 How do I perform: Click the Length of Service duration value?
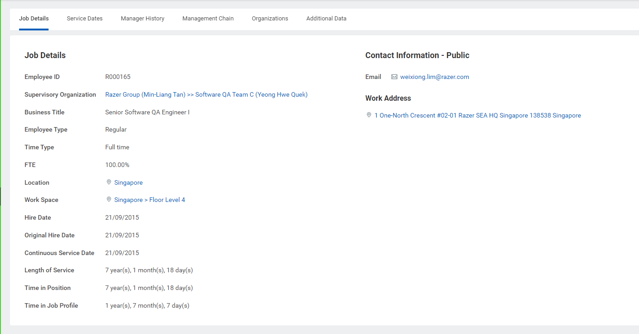tap(149, 270)
